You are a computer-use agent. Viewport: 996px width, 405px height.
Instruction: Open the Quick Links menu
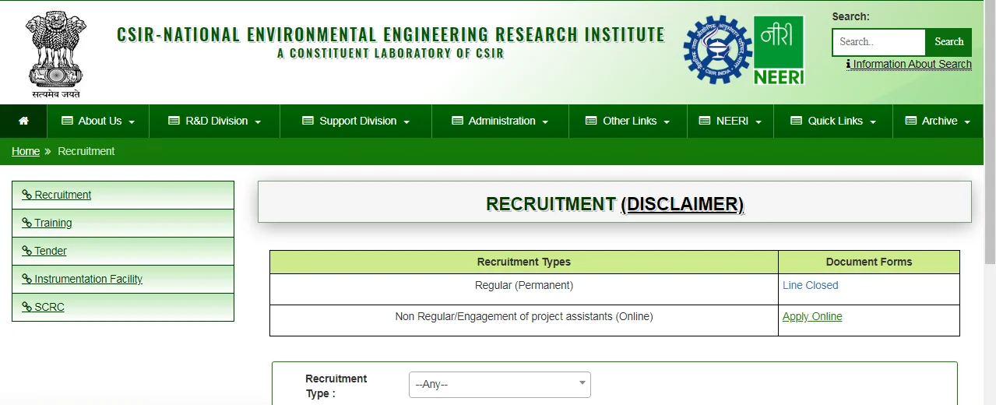click(833, 121)
